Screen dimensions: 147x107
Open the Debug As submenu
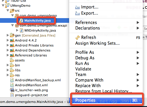pyautogui.click(x=106, y=58)
